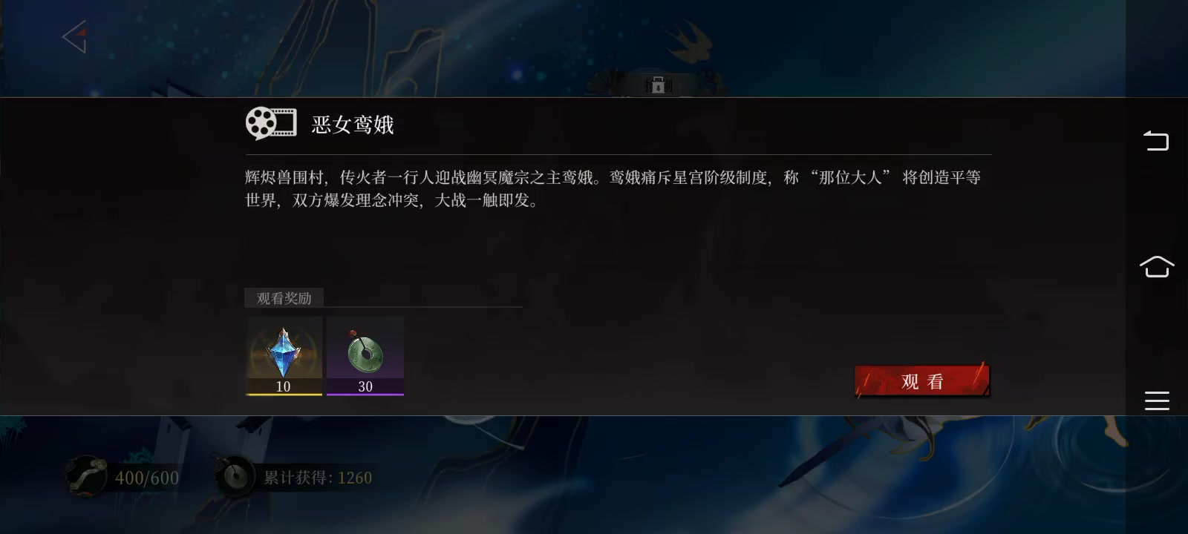Screen dimensions: 1188x534
Task: Tap the crystal reward quantity 10
Action: [283, 386]
